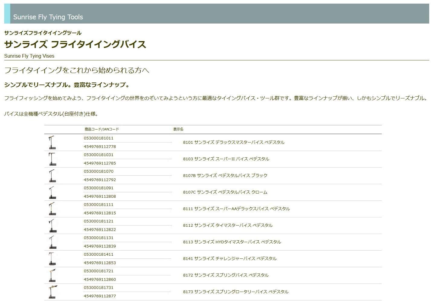Click the 8113 サンライズ HYDタイマスターバイス name

[232, 242]
